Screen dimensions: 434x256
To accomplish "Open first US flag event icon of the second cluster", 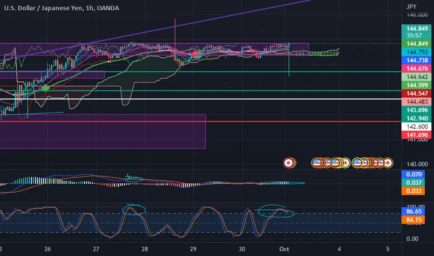I will point(357,163).
